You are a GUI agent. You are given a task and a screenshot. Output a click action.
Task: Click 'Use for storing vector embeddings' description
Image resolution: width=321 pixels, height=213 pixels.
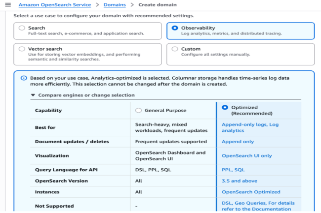[84, 57]
